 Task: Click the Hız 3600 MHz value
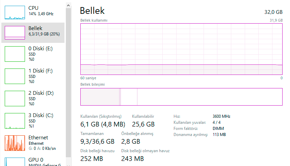pos(221,116)
